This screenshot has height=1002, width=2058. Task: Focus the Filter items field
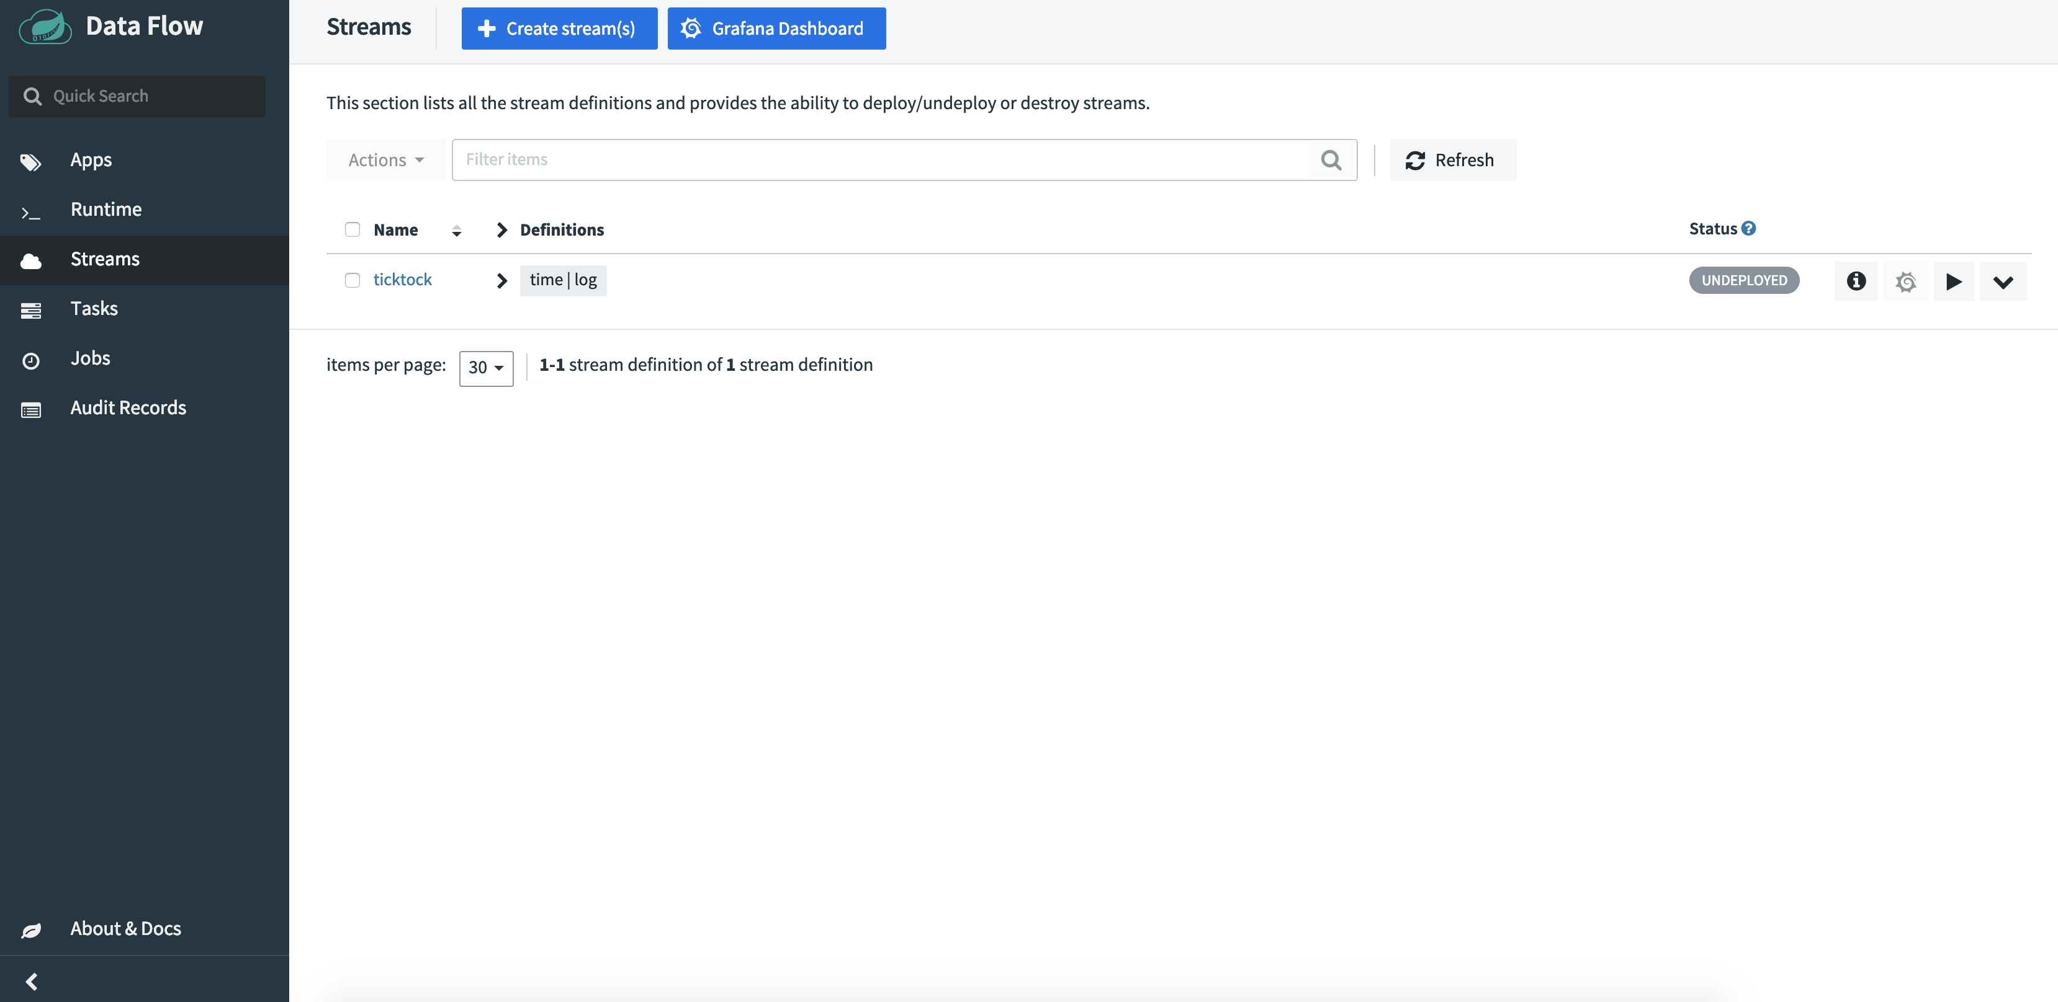[904, 160]
